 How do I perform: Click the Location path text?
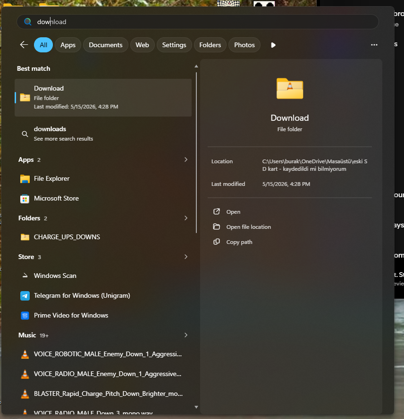click(315, 165)
